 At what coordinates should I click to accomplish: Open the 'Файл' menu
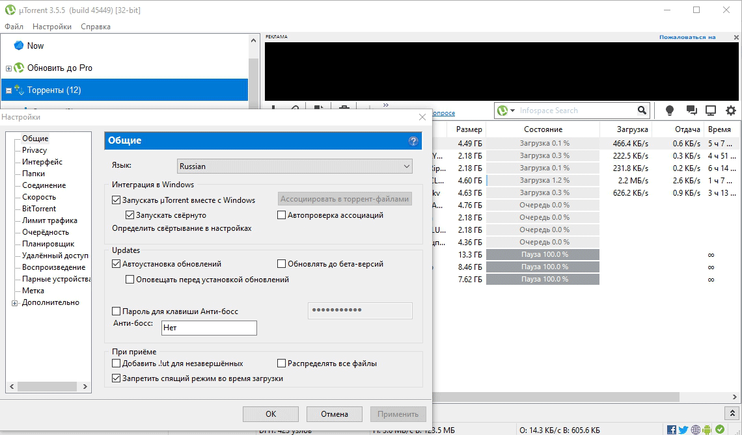point(14,27)
